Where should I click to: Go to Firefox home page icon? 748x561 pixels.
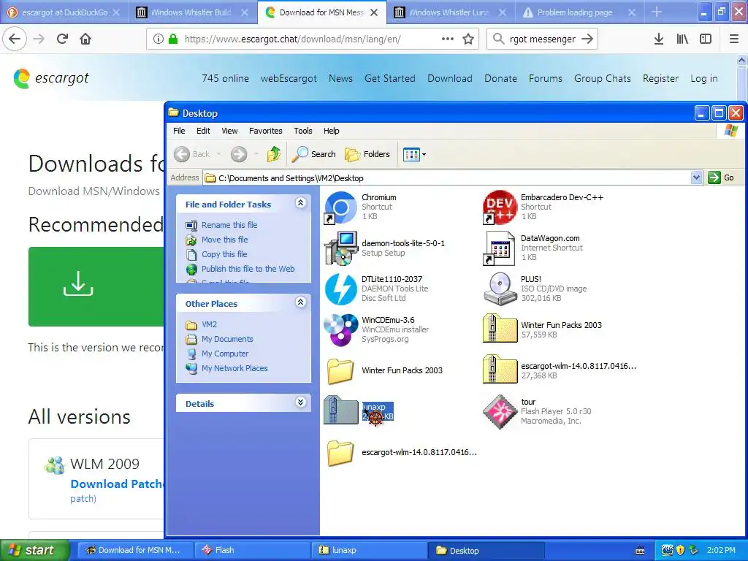coord(85,39)
